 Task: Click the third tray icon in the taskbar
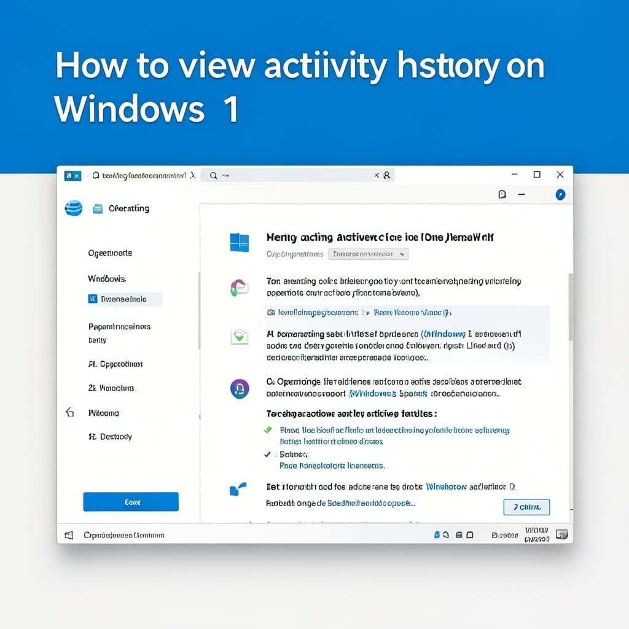point(459,535)
